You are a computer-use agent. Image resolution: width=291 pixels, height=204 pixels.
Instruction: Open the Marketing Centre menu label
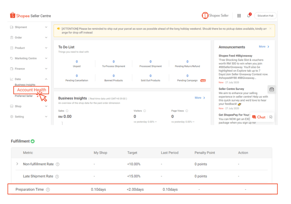click(26, 58)
